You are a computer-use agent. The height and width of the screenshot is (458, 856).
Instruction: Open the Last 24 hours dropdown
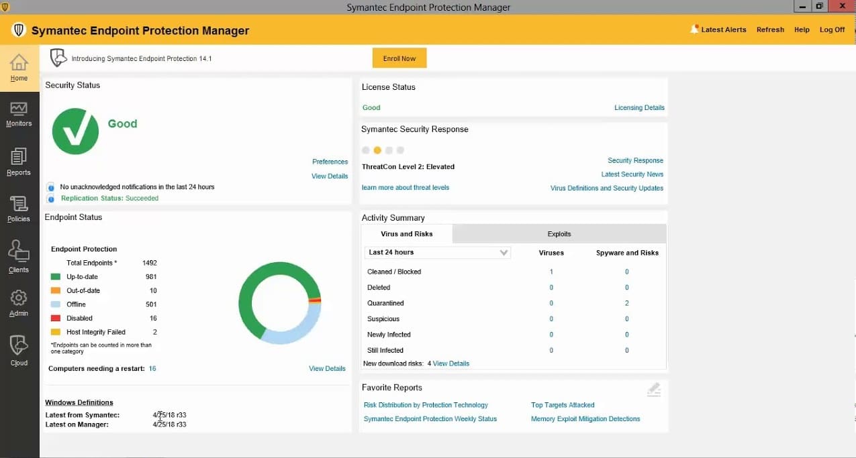point(438,253)
